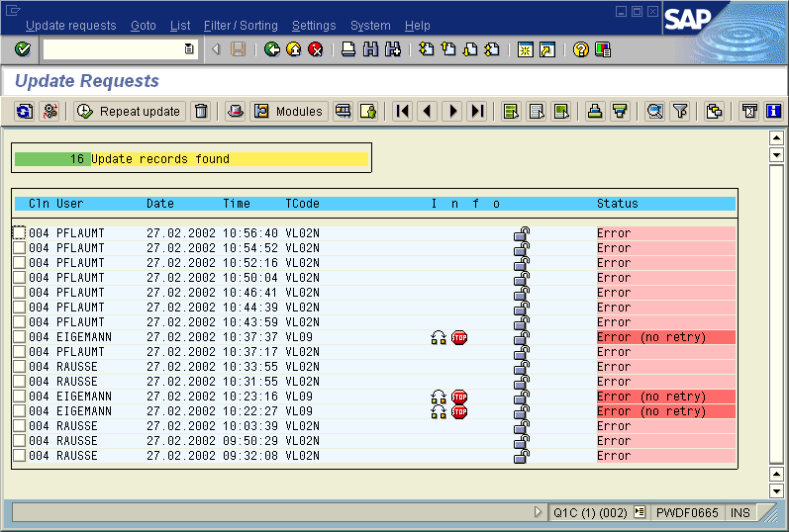Expand status bar arrow triangle
Image resolution: width=789 pixels, height=532 pixels.
538,512
